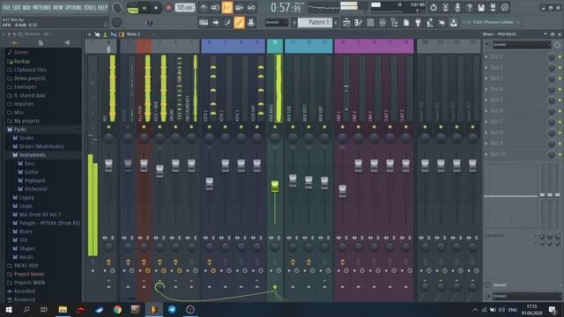The height and width of the screenshot is (317, 564).
Task: Click the green mixer toolbar icon
Action: pyautogui.click(x=105, y=34)
